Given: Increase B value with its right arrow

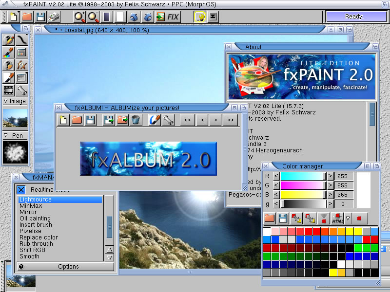Looking at the screenshot, I should click(x=331, y=195).
